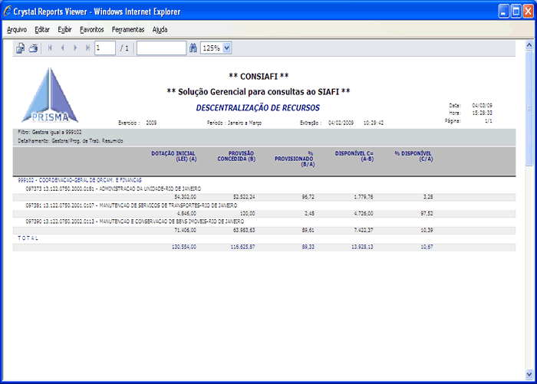Click the DOTAÇÃO INICIAL (LEI) (A) column header

pos(173,156)
